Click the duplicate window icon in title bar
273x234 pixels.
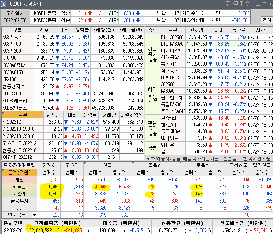click(235, 3)
